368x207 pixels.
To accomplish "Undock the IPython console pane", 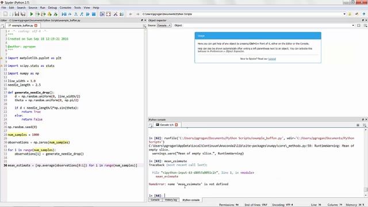I will tap(363, 120).
